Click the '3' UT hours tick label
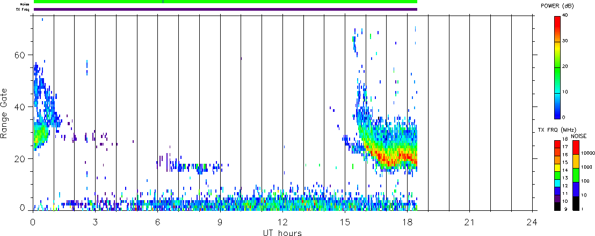The width and height of the screenshot is (595, 236). pos(95,222)
